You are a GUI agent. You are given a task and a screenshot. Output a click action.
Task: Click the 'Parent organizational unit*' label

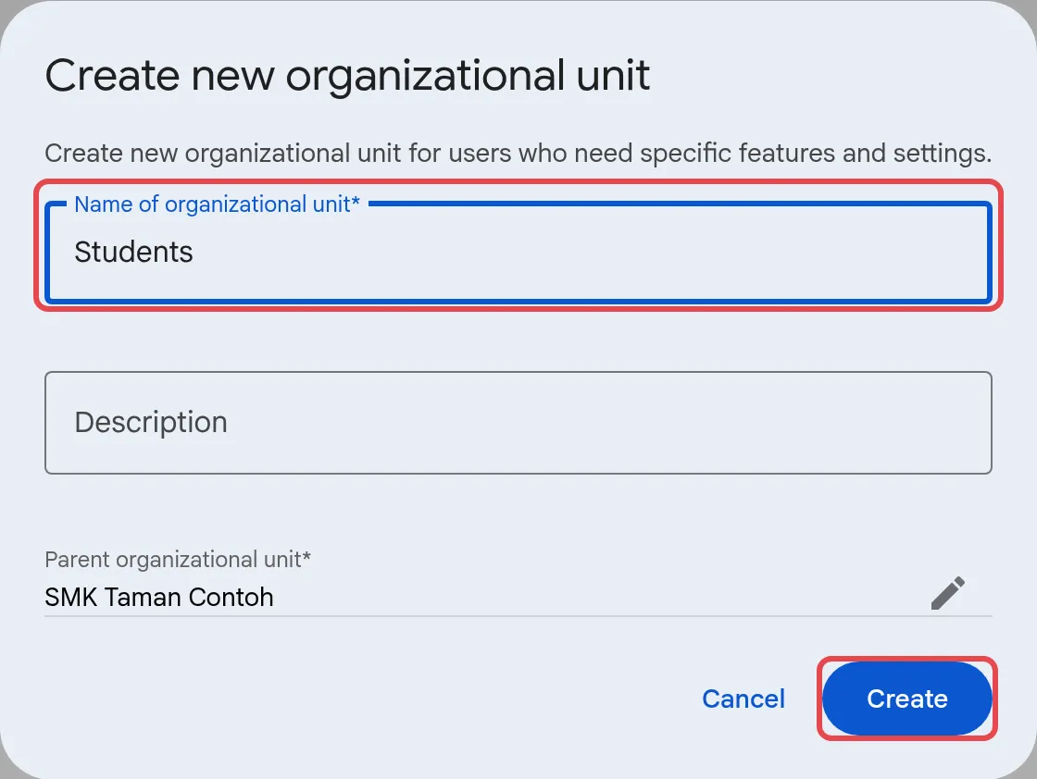click(x=177, y=560)
